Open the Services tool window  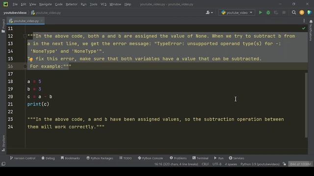(236, 158)
